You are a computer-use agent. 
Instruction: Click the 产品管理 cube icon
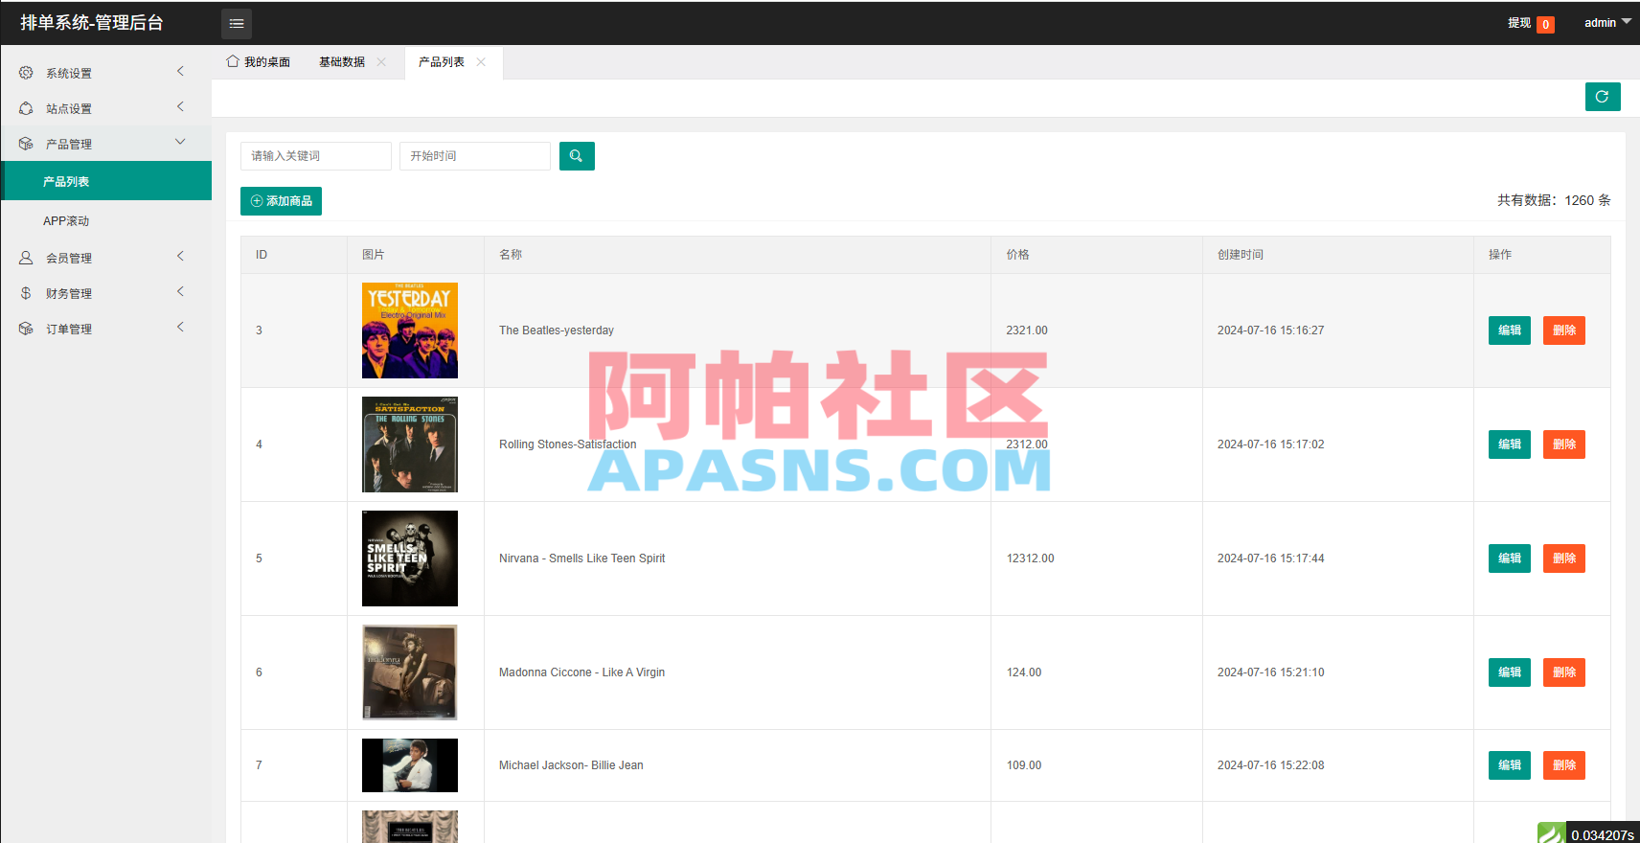[x=26, y=144]
